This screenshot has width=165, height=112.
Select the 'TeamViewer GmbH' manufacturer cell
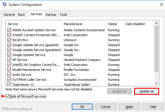[x=77, y=84]
